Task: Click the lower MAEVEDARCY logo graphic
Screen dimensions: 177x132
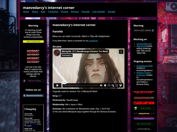Action: pyautogui.click(x=33, y=60)
